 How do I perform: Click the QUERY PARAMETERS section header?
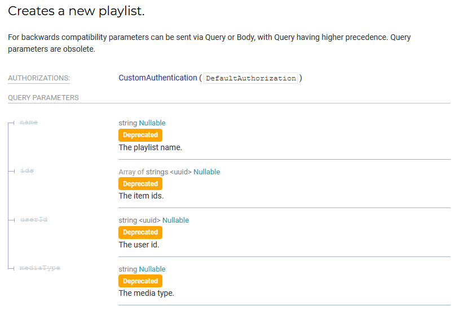pos(43,98)
